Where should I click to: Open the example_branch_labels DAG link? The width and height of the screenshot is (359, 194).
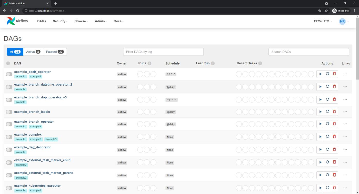coord(32,112)
